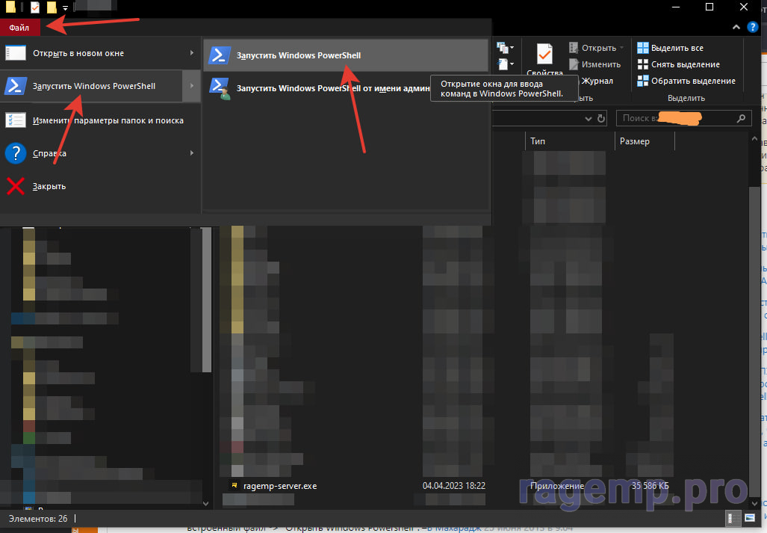Run the highlighted Запустить Windows PowerShell submenu entry
Screen dimensions: 767x533
346,55
